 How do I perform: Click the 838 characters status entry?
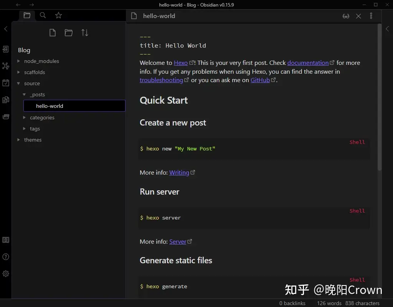(x=362, y=303)
